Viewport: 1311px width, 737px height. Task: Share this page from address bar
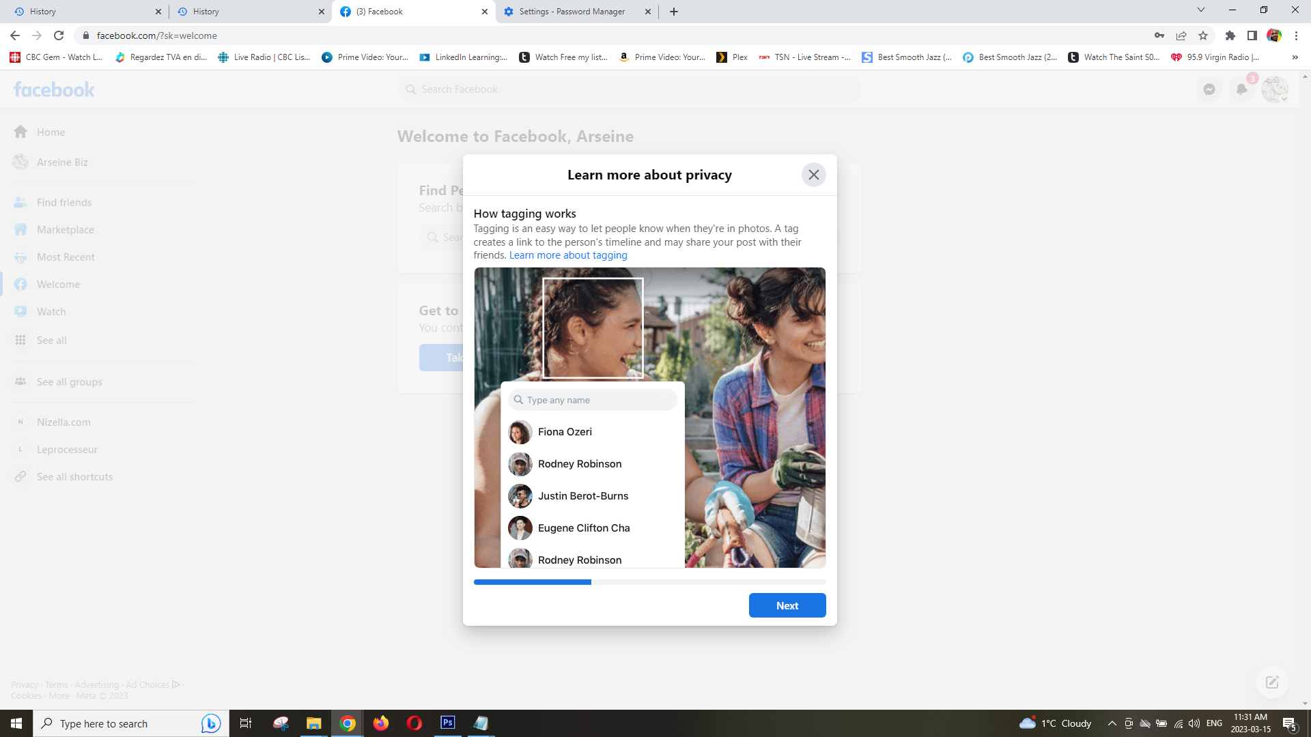click(1181, 35)
